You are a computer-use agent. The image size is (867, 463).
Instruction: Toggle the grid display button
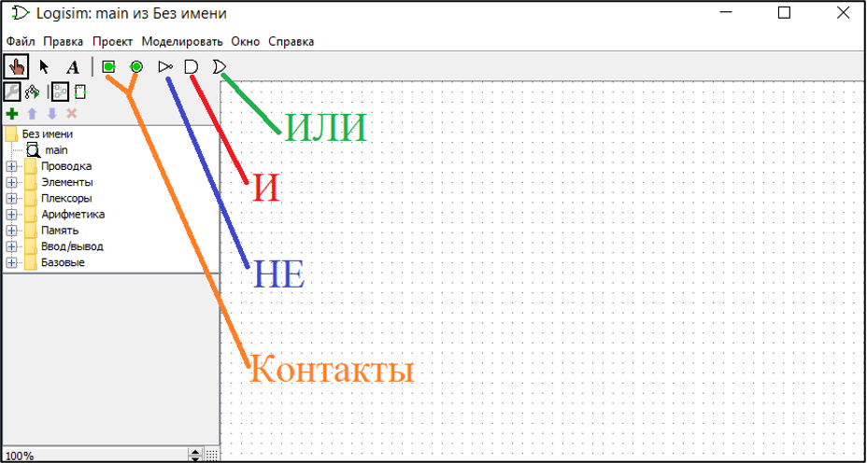tap(211, 456)
